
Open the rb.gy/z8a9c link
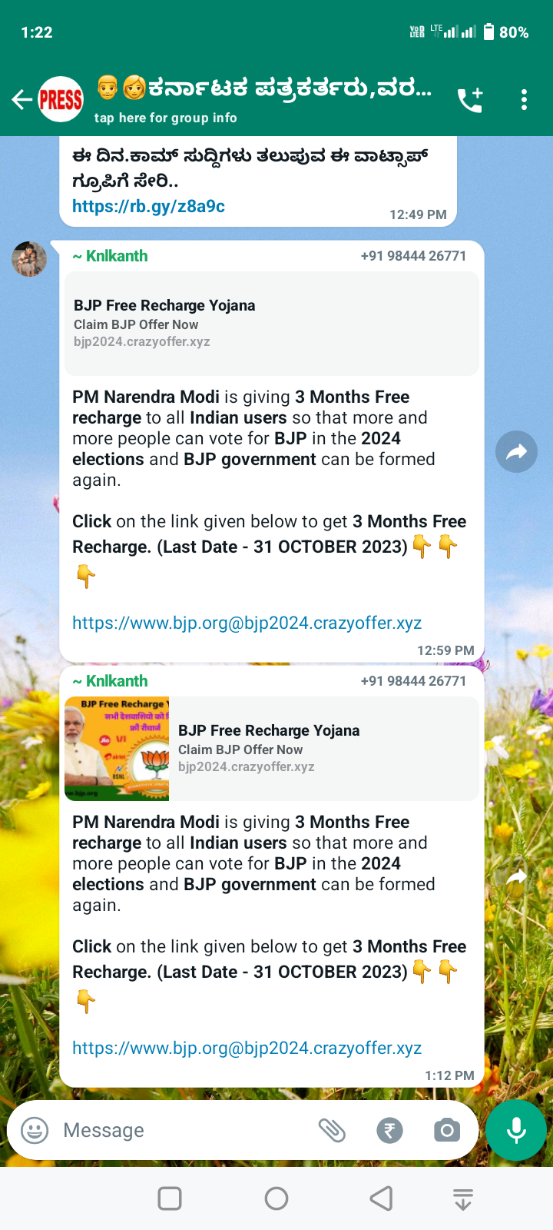(148, 206)
